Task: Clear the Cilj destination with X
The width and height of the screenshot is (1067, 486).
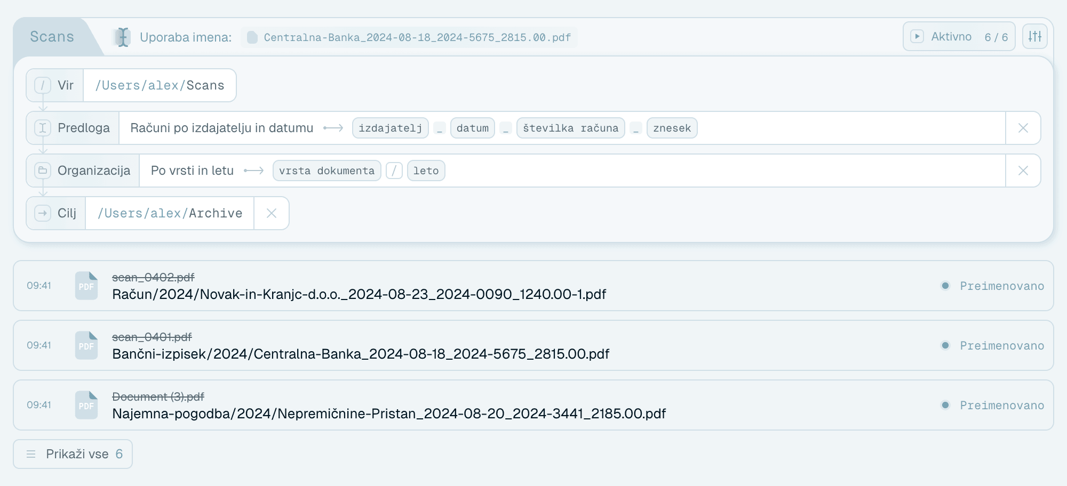Action: [x=272, y=213]
